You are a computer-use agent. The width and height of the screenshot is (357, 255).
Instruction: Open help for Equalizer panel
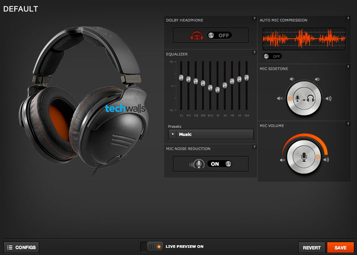point(254,52)
